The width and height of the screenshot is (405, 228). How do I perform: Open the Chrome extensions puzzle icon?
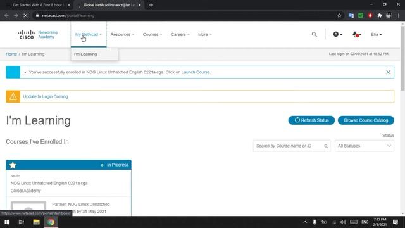coord(380,15)
